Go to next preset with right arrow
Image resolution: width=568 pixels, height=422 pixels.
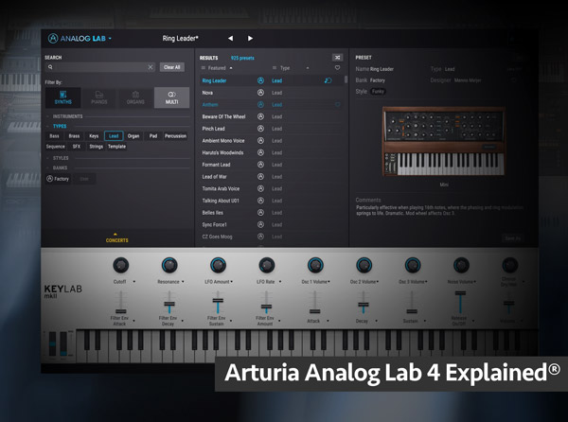[250, 38]
